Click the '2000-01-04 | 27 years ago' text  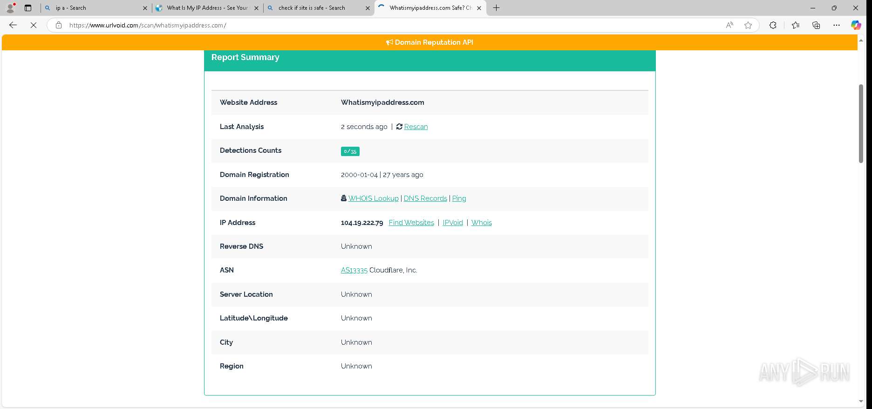click(x=382, y=175)
